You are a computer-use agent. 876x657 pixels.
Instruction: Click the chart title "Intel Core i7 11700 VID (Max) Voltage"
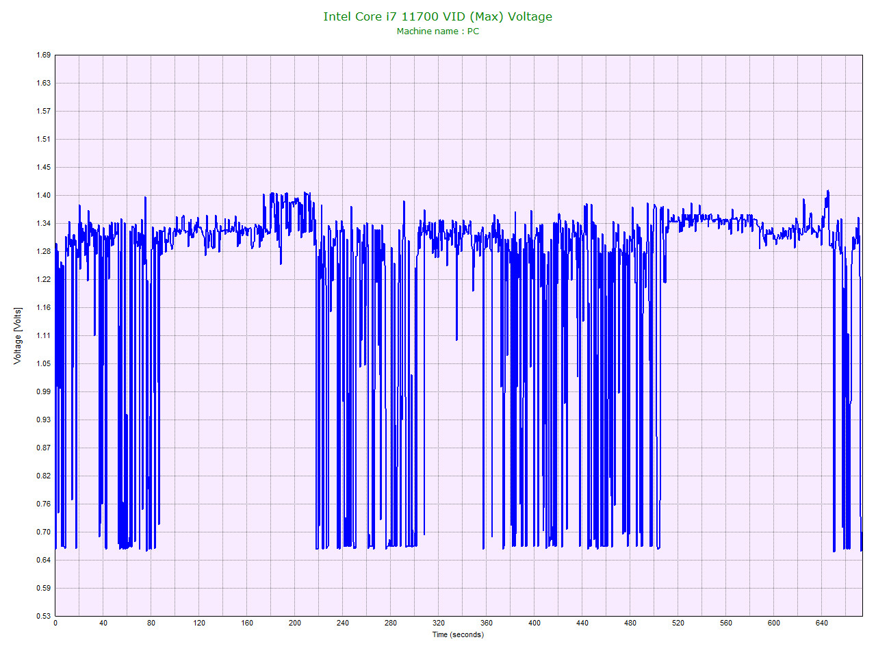point(437,16)
